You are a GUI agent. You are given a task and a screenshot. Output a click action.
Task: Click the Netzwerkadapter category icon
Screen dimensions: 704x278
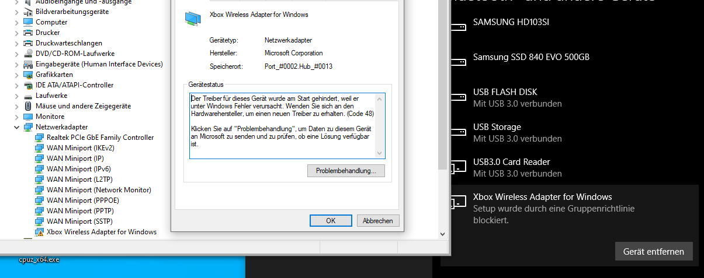(x=28, y=127)
